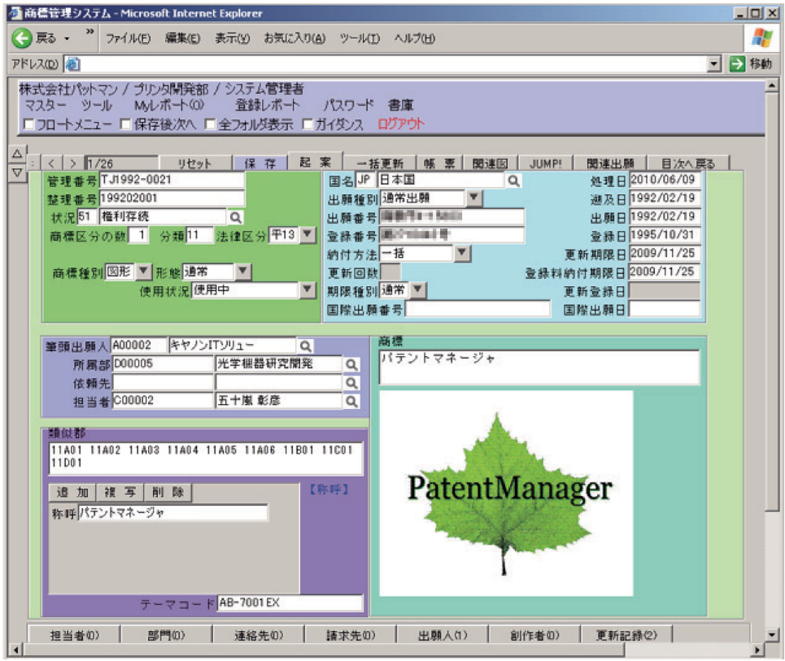Click the down triangle panel button
Viewport: 785px width, 661px height.
(18, 172)
